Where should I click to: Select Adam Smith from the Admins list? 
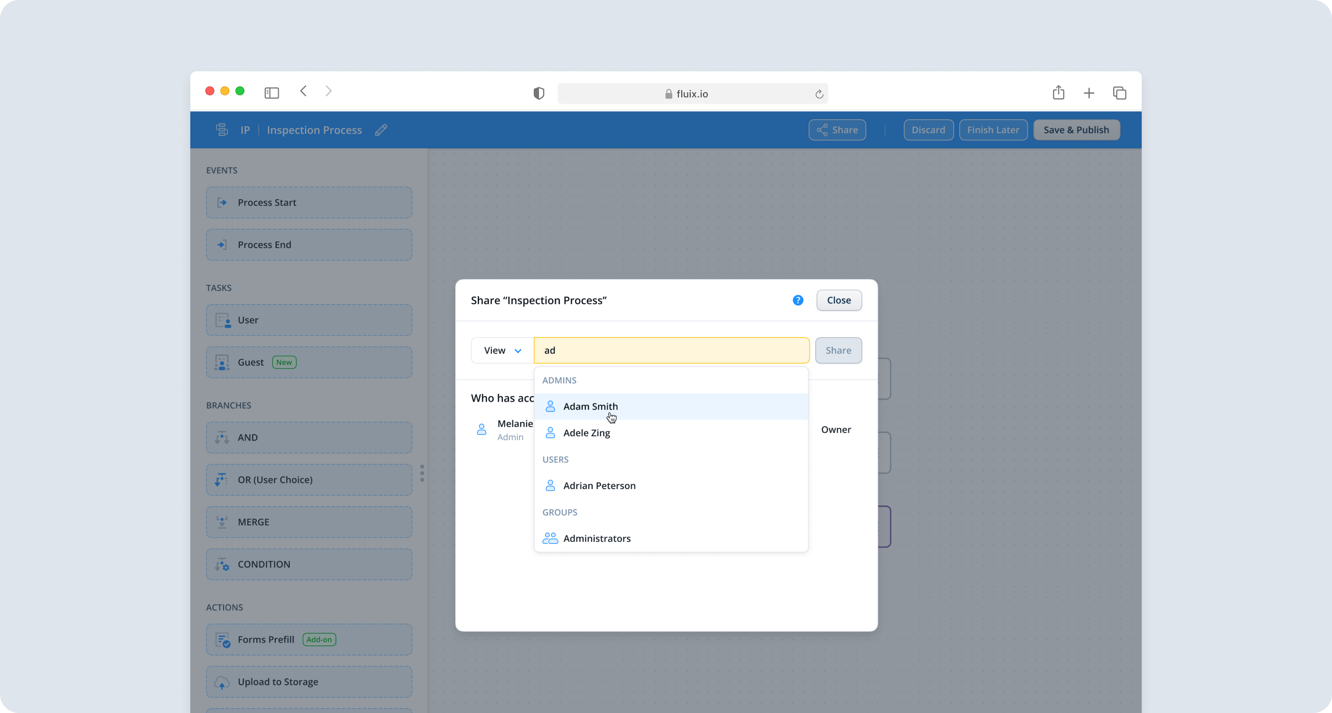point(590,406)
